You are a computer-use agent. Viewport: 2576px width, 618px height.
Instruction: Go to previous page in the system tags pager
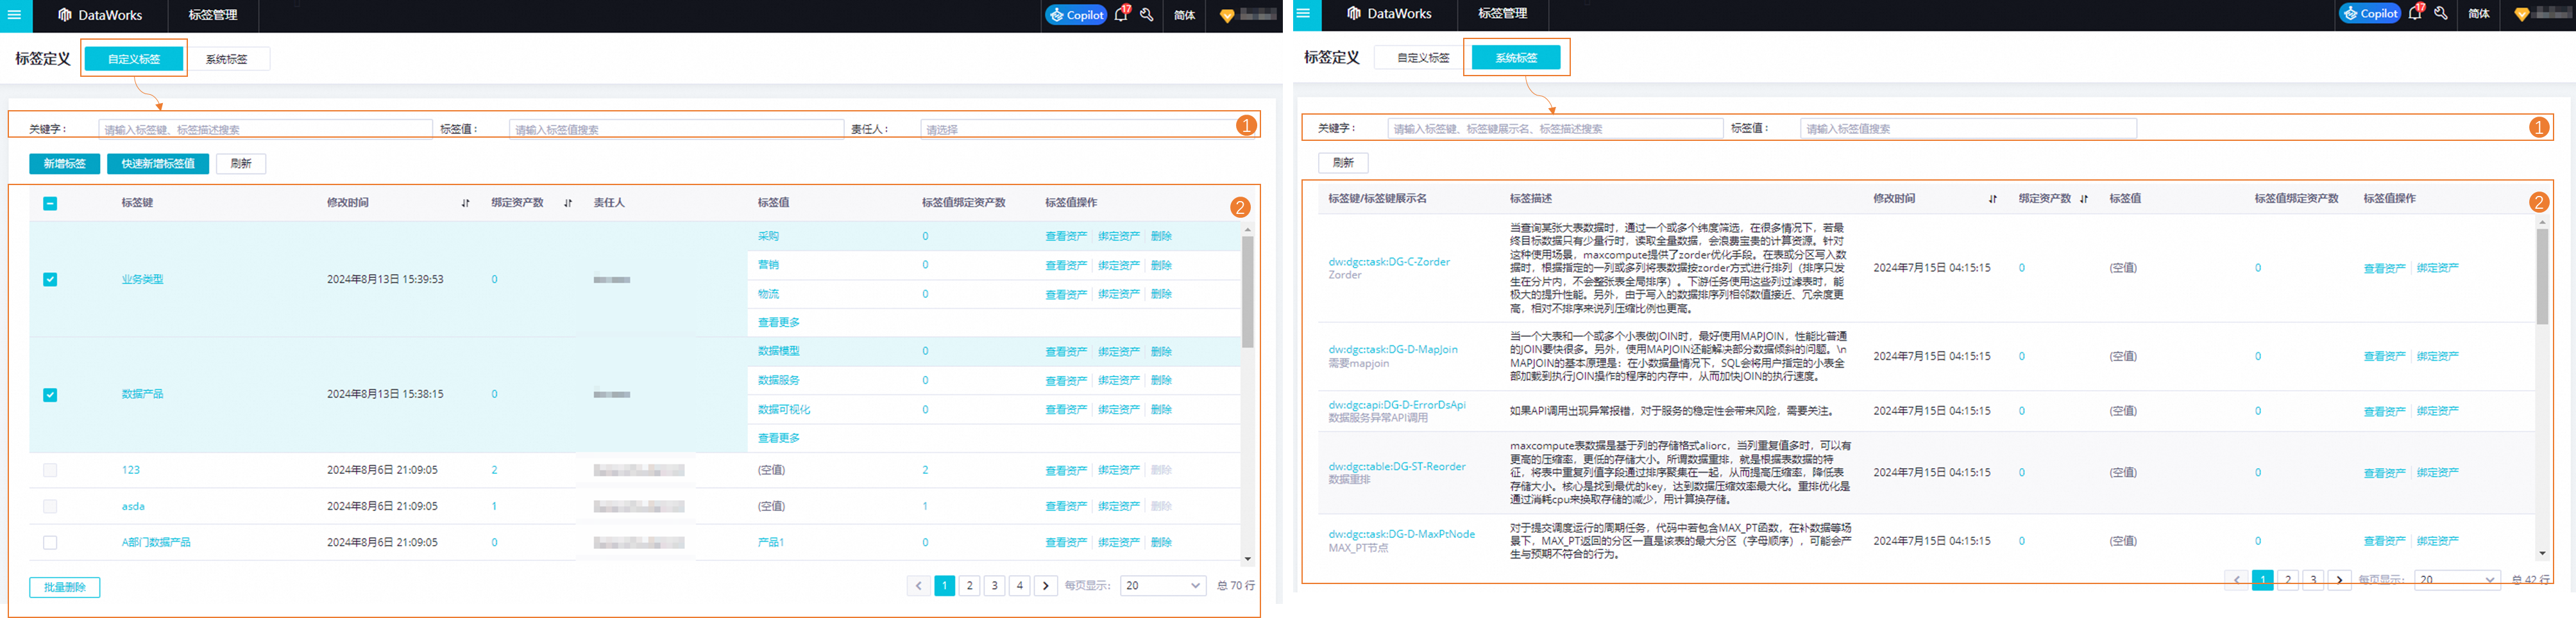[2237, 580]
